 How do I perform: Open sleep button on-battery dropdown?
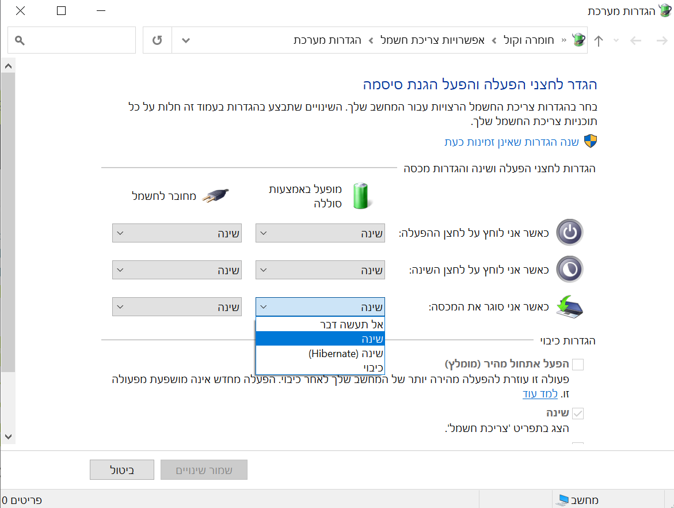click(320, 270)
